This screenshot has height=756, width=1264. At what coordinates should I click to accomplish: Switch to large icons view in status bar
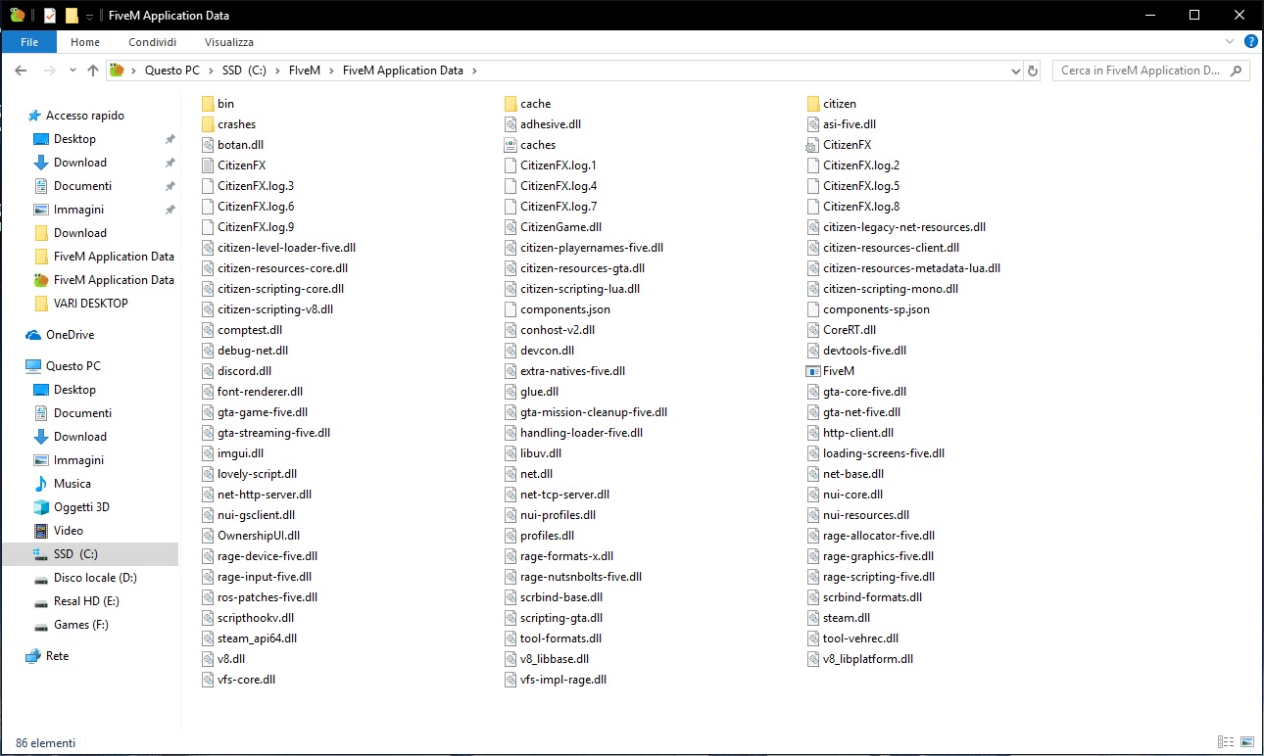click(x=1247, y=742)
